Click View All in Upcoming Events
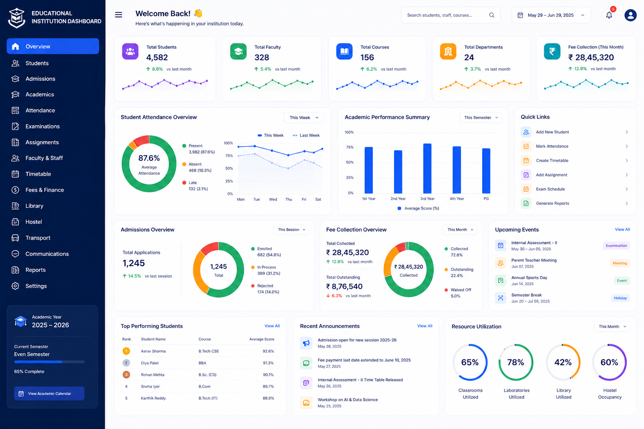 pyautogui.click(x=622, y=230)
